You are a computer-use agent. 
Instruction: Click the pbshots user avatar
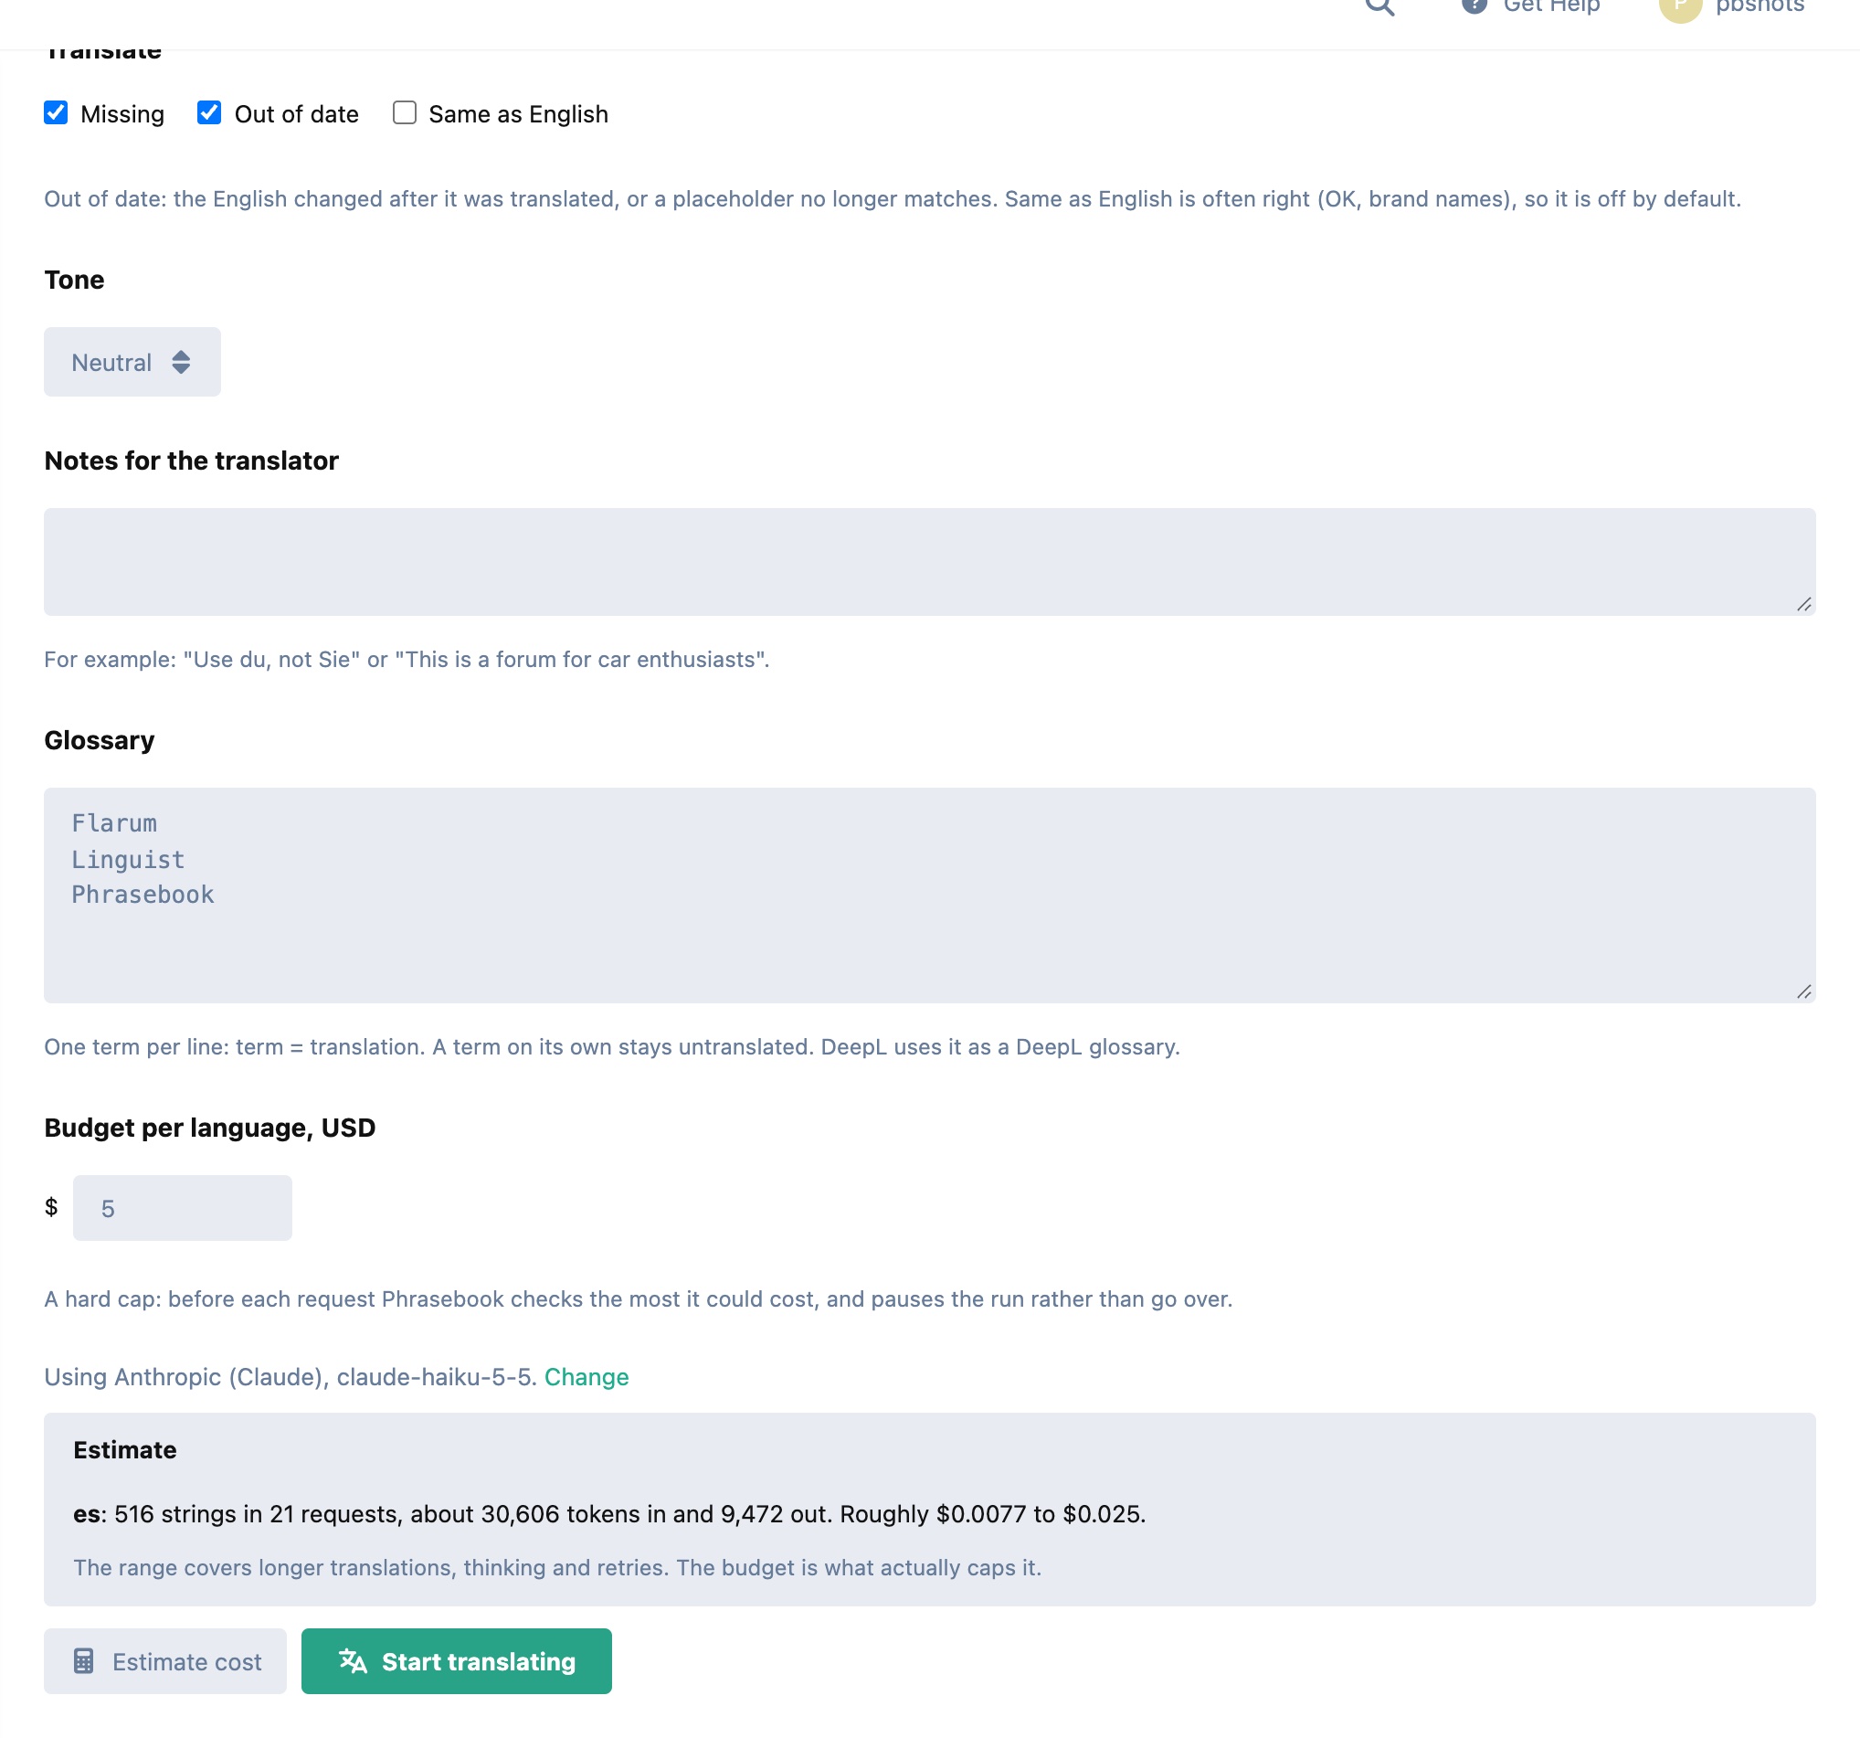pyautogui.click(x=1679, y=7)
